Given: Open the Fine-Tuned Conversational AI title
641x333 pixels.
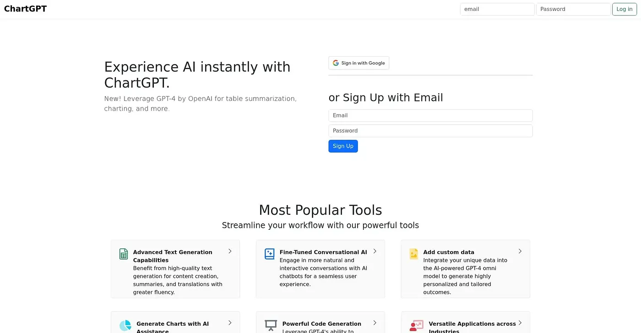Looking at the screenshot, I should (323, 252).
